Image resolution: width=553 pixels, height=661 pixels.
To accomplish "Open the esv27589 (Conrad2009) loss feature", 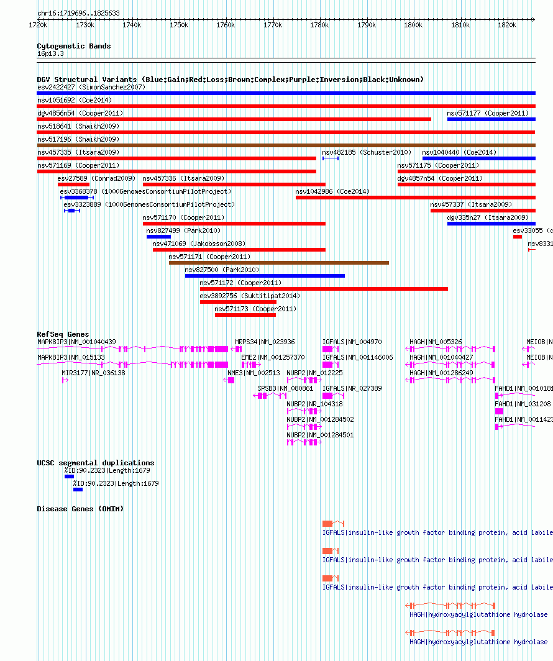I will 74,185.
